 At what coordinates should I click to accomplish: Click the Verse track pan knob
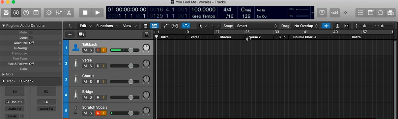146,64
